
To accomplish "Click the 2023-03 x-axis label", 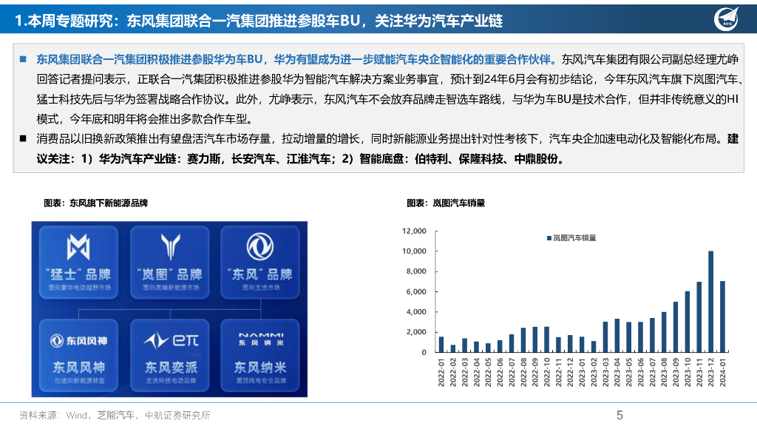I will (605, 373).
